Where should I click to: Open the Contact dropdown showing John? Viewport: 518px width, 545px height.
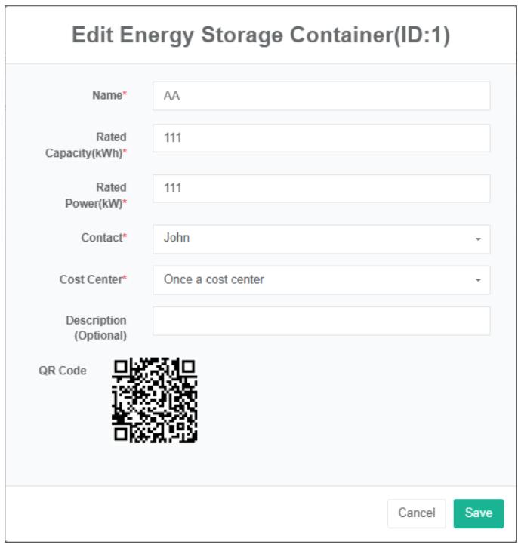pyautogui.click(x=313, y=239)
